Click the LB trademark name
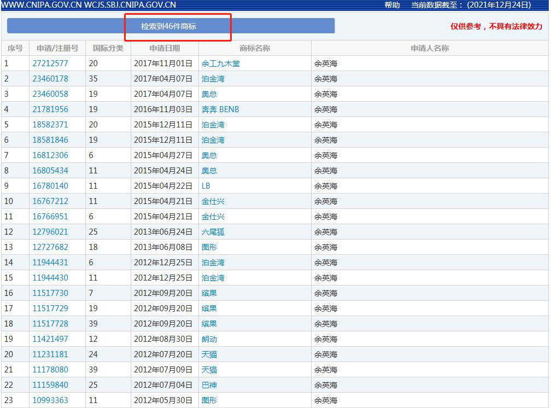The height and width of the screenshot is (408, 551). click(x=206, y=186)
